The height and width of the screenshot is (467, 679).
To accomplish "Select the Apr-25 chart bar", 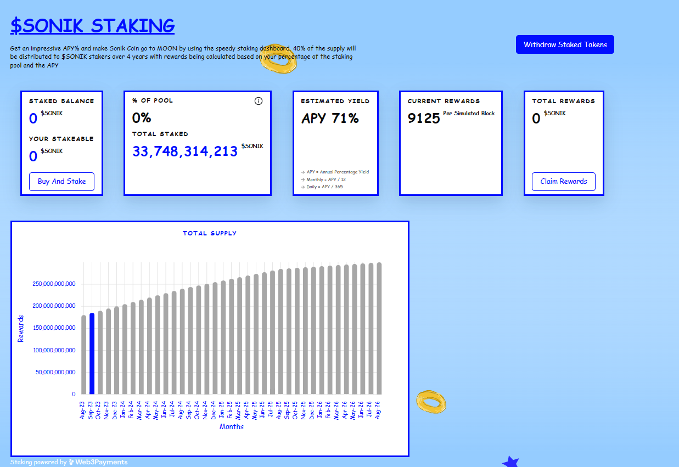I will (248, 335).
